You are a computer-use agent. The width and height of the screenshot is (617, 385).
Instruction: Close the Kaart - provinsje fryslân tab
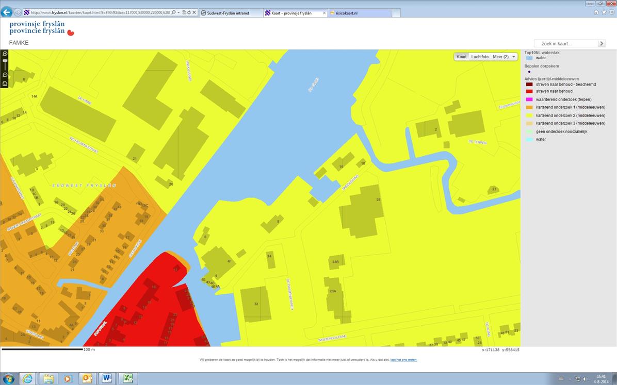click(x=324, y=13)
